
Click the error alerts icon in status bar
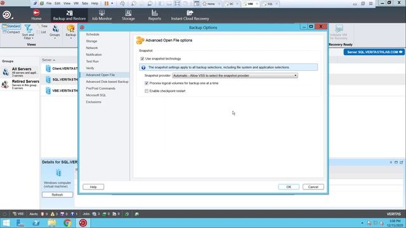pos(43,214)
